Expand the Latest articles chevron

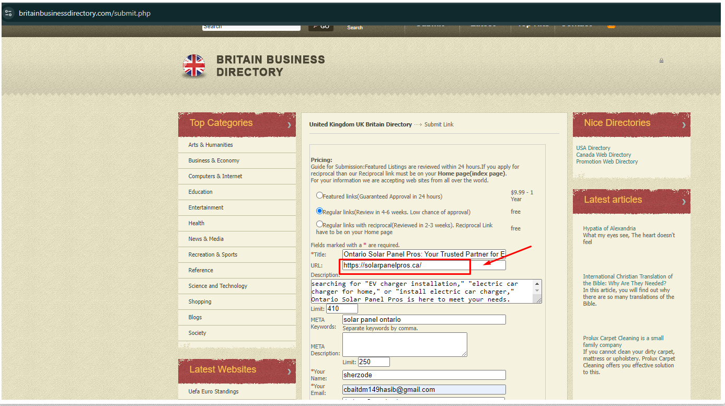tap(684, 202)
